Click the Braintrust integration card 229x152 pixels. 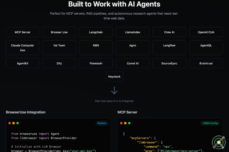coord(206,63)
